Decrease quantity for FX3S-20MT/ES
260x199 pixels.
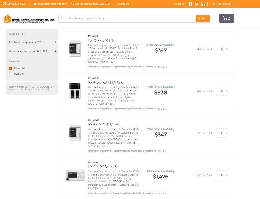tap(218, 49)
